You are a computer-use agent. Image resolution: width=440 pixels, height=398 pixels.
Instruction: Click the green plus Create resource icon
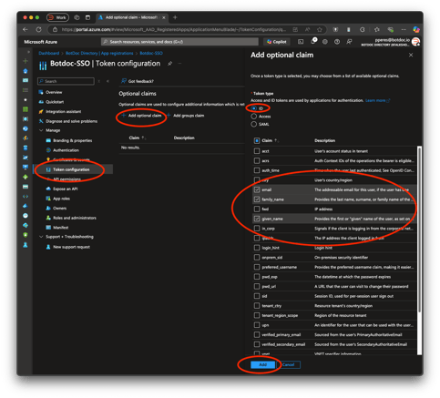pos(26,61)
